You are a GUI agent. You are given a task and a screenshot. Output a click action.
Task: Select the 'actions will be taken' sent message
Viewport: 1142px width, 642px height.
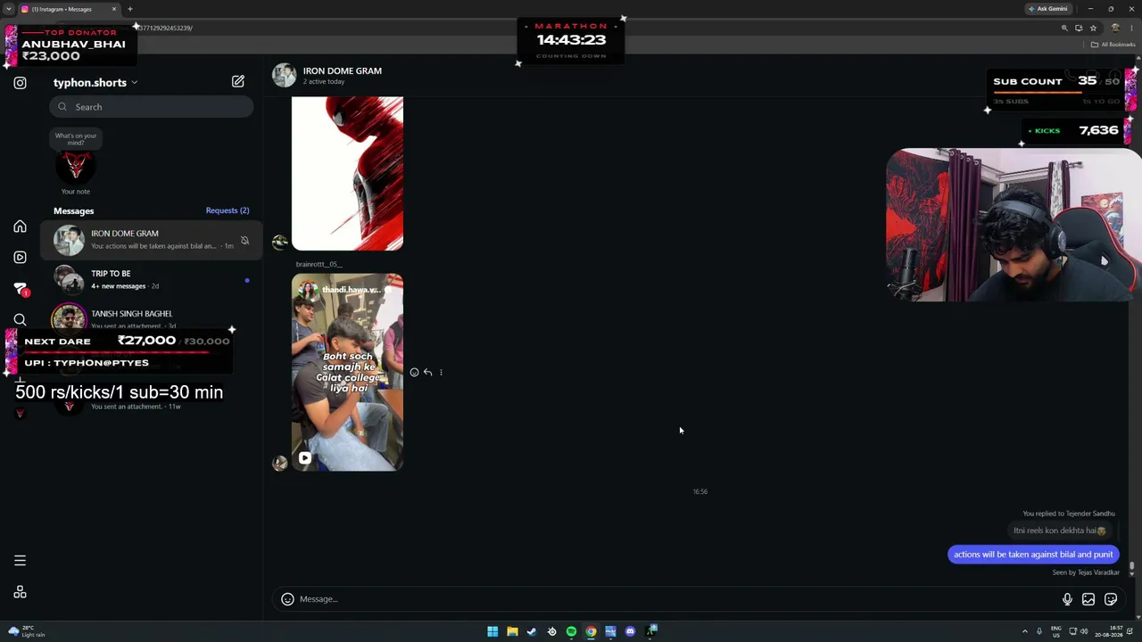pyautogui.click(x=1033, y=555)
